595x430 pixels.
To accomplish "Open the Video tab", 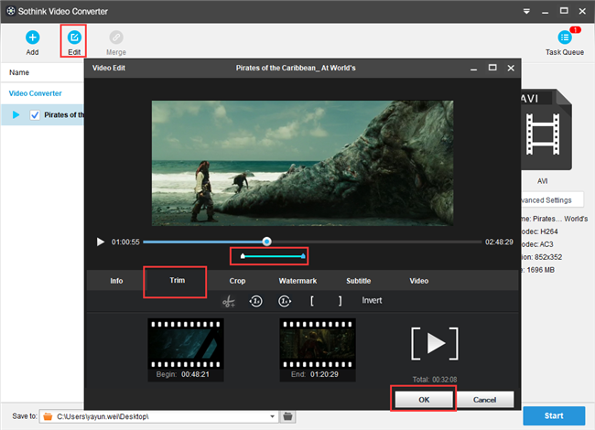I will (x=419, y=281).
